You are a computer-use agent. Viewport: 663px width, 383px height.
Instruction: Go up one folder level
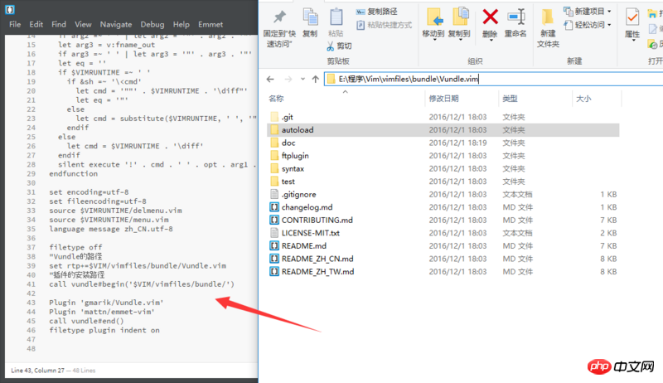[x=316, y=79]
